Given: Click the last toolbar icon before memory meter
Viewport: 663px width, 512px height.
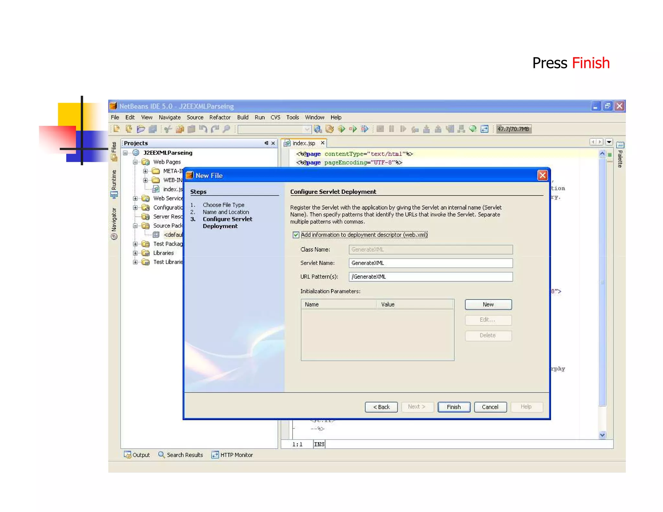Looking at the screenshot, I should [x=484, y=129].
